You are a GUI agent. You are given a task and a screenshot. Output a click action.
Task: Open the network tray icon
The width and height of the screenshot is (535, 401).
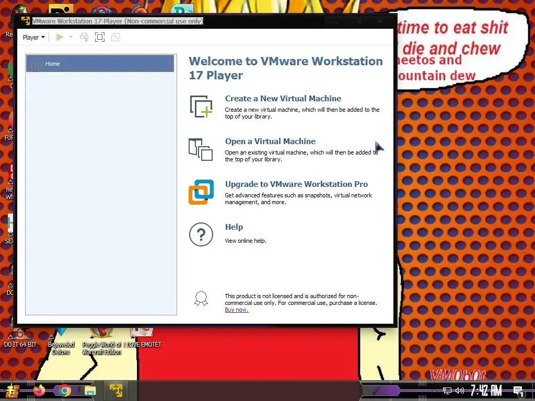click(447, 391)
